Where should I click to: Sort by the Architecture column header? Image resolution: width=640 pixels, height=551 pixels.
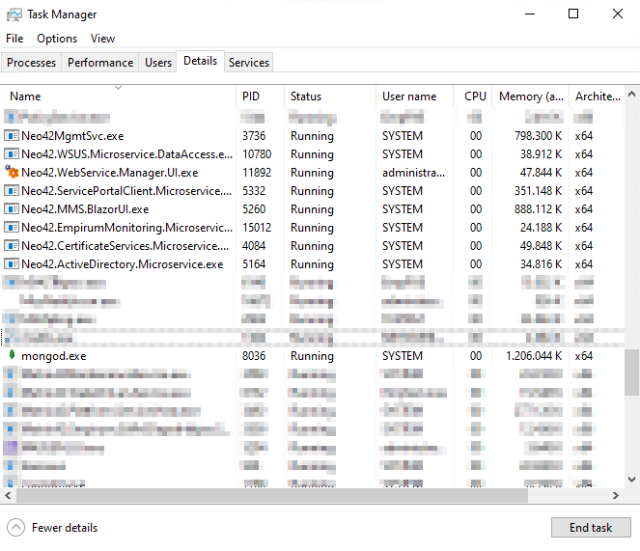click(598, 96)
